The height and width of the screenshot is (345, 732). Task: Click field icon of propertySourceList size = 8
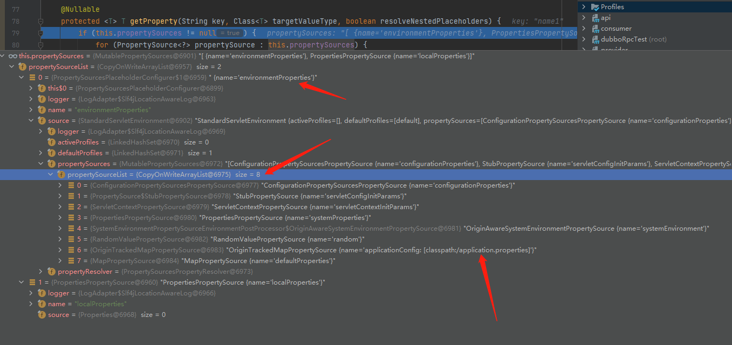point(61,175)
